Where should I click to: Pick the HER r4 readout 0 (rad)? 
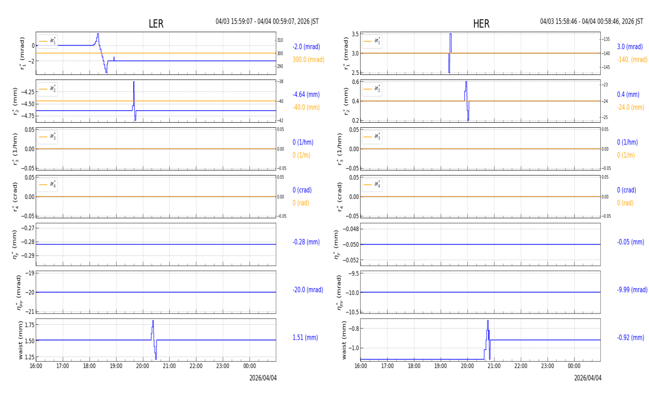click(625, 203)
